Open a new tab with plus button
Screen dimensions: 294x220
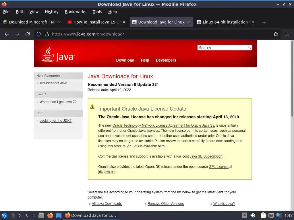pyautogui.click(x=264, y=22)
